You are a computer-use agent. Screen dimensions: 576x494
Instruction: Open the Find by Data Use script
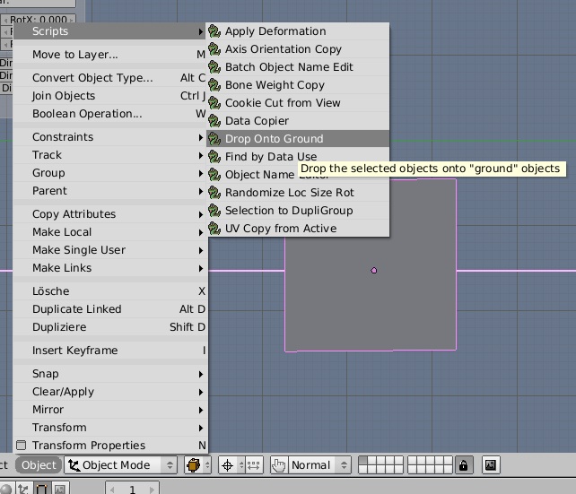tap(298, 157)
